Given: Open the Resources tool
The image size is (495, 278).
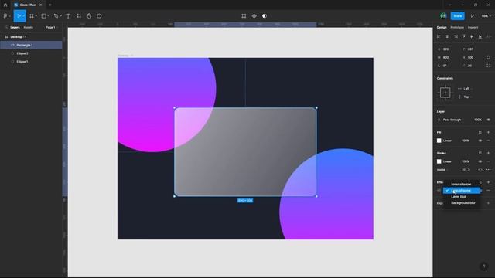Looking at the screenshot, I should pyautogui.click(x=79, y=15).
